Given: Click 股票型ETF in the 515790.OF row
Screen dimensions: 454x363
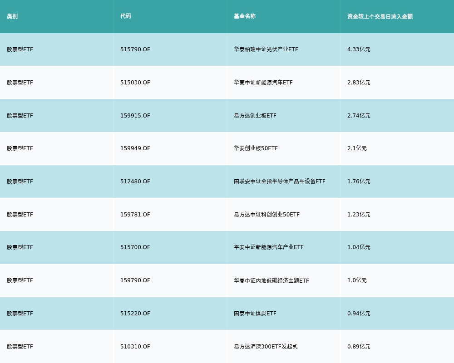Looking at the screenshot, I should (20, 49).
